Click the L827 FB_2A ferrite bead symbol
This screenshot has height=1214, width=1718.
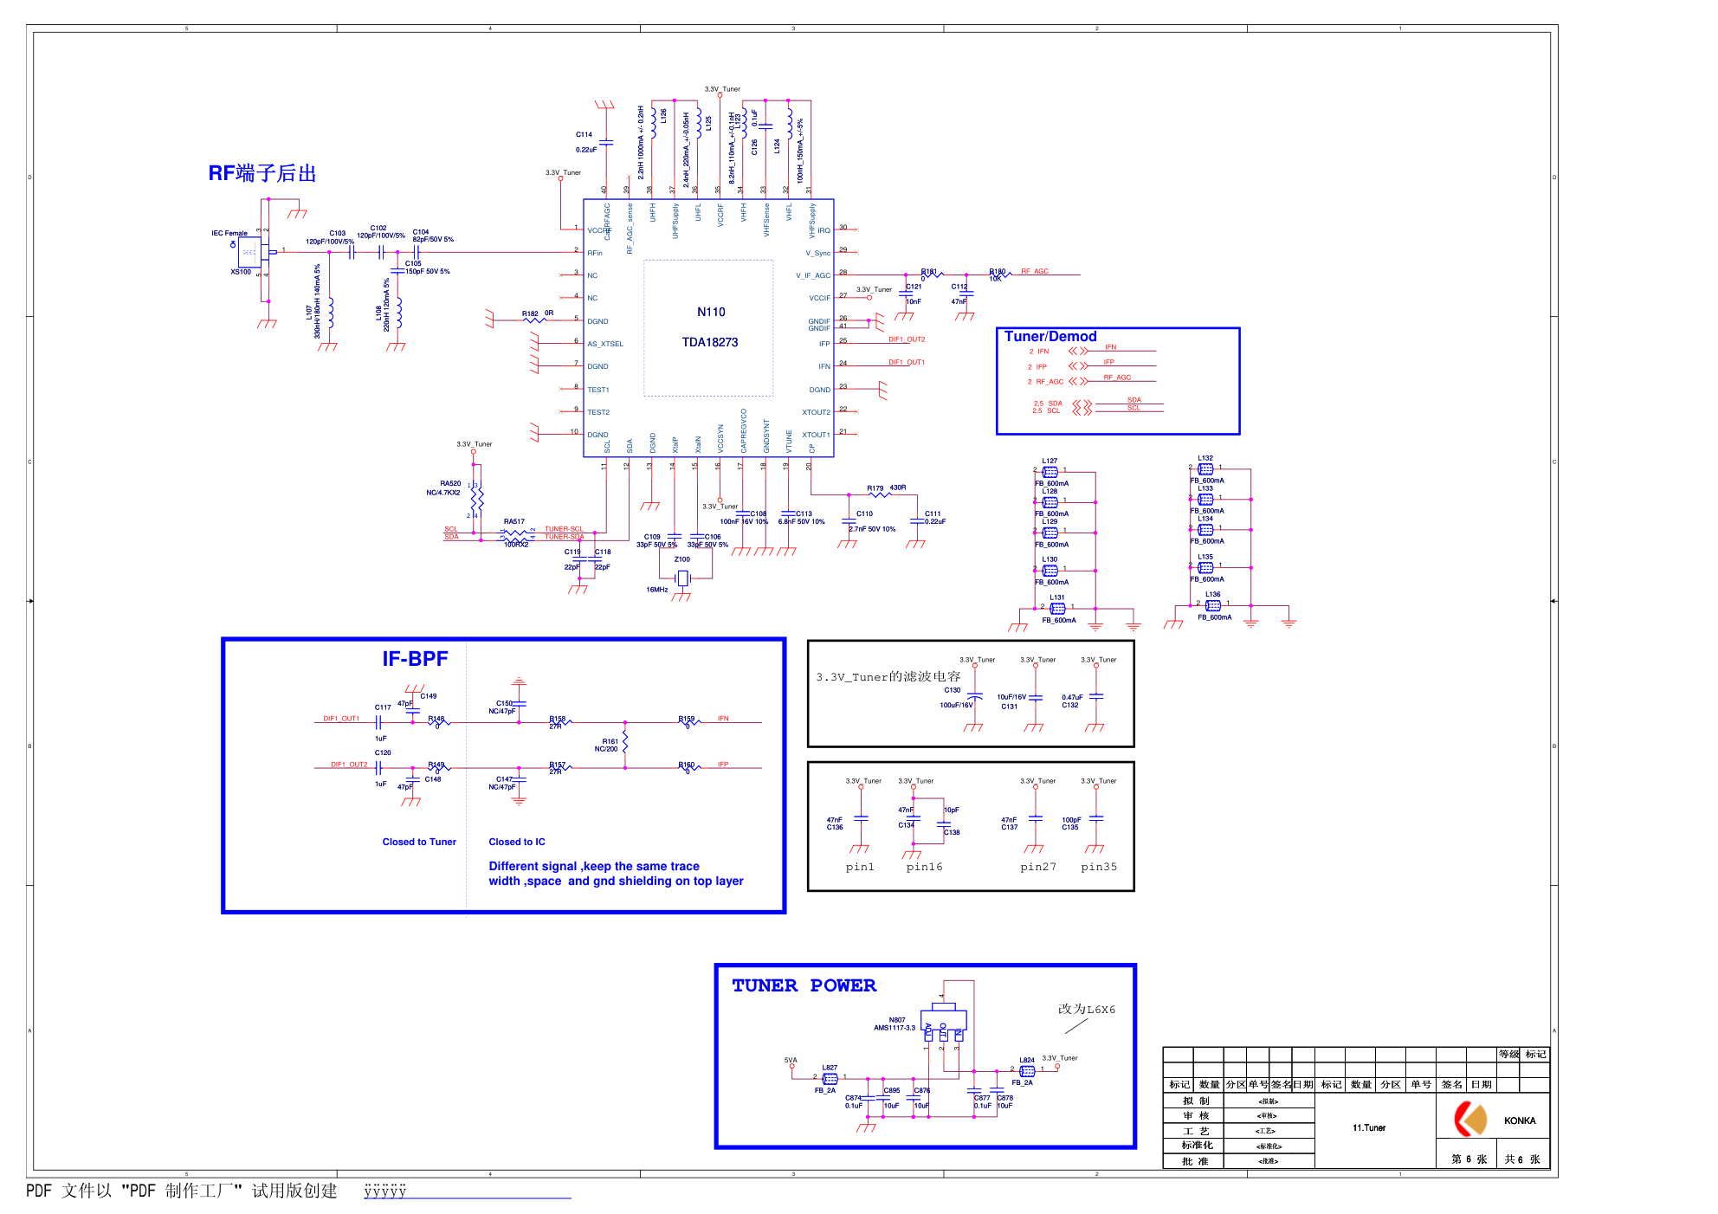click(830, 1079)
